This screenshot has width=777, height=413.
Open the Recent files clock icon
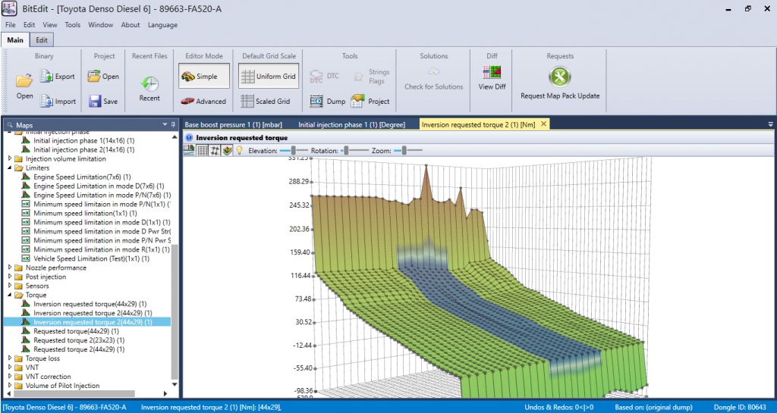pos(149,83)
